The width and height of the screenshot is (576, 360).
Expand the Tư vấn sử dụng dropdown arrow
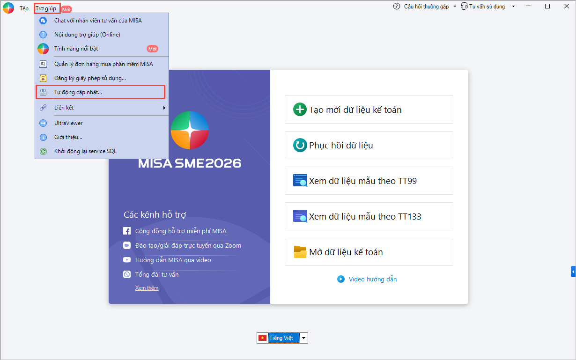pyautogui.click(x=513, y=7)
